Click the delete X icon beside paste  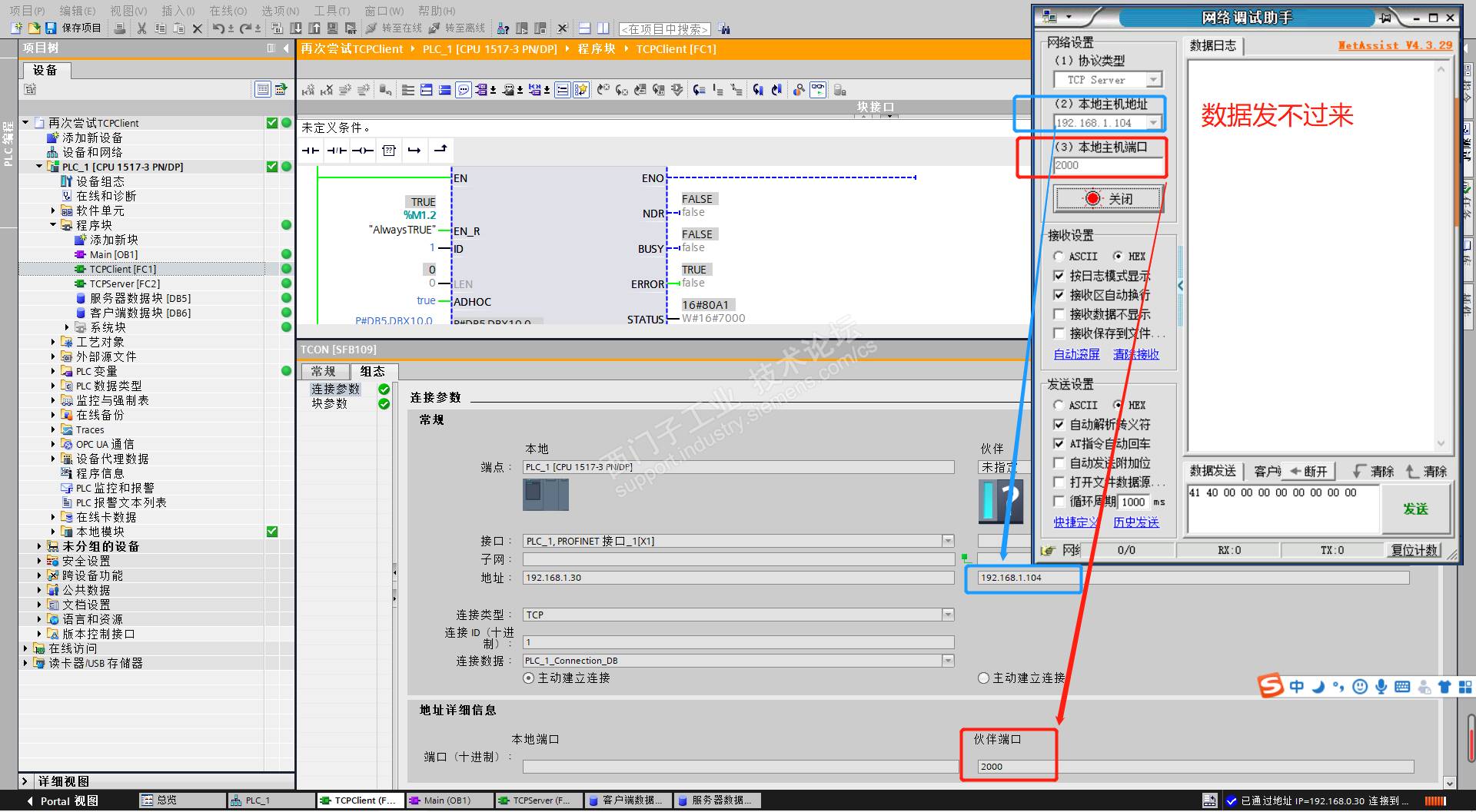click(198, 28)
